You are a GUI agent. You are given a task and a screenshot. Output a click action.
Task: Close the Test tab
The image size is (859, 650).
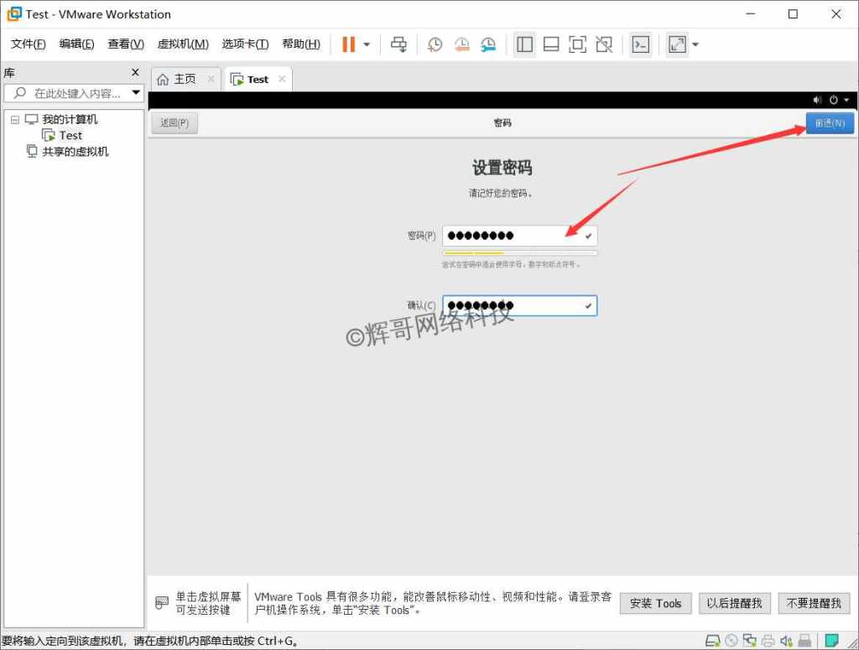(x=282, y=79)
